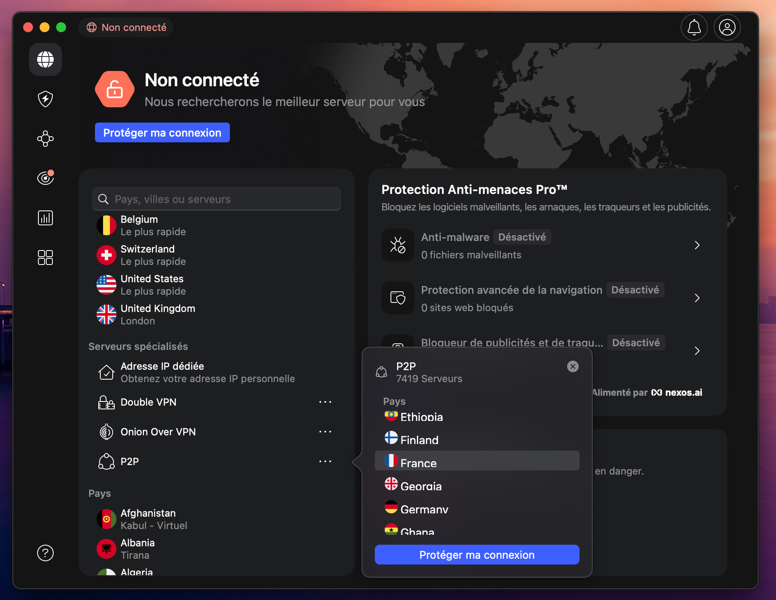
Task: Open the Onion Over VPN ellipsis options
Action: click(326, 432)
